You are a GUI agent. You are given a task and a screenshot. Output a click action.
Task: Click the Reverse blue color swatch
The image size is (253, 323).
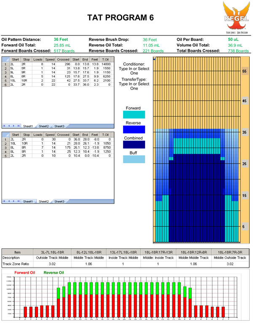tap(134, 129)
